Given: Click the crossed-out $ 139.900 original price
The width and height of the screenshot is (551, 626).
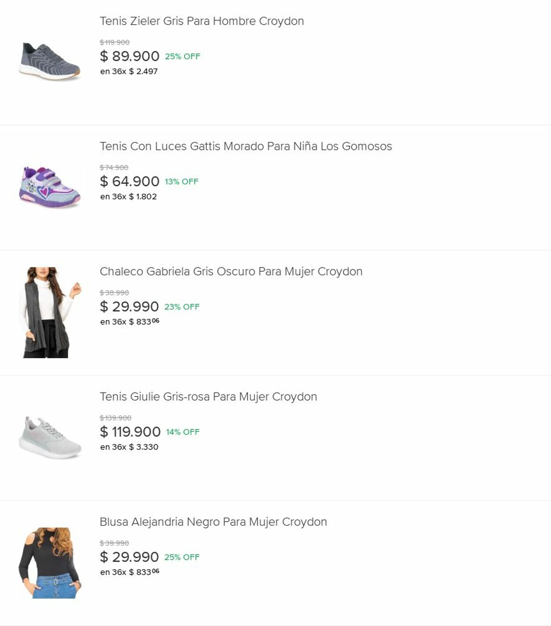Looking at the screenshot, I should (115, 418).
